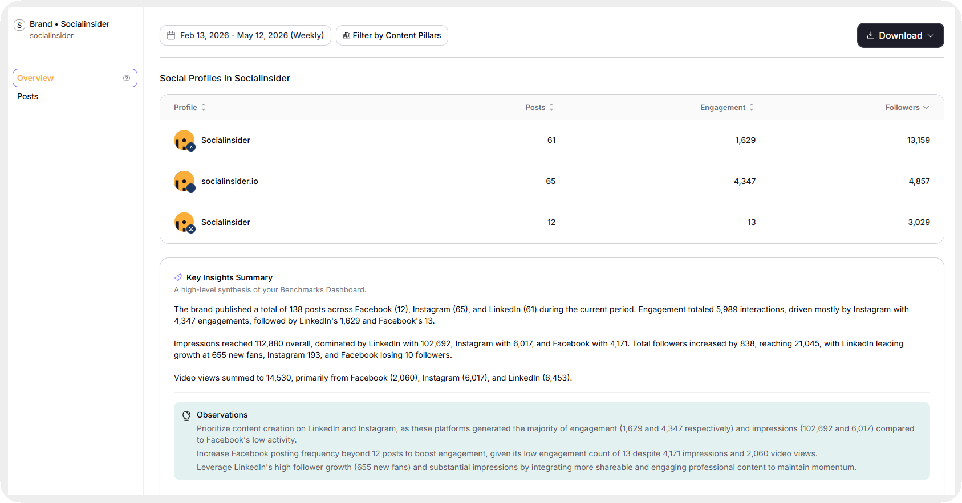Click the Engagement column header text
The width and height of the screenshot is (962, 503).
pos(722,107)
